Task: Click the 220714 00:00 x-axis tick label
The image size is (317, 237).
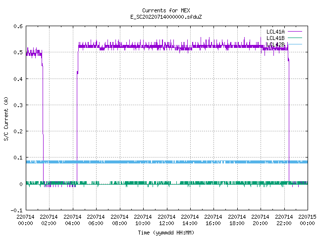Action: tap(25, 220)
